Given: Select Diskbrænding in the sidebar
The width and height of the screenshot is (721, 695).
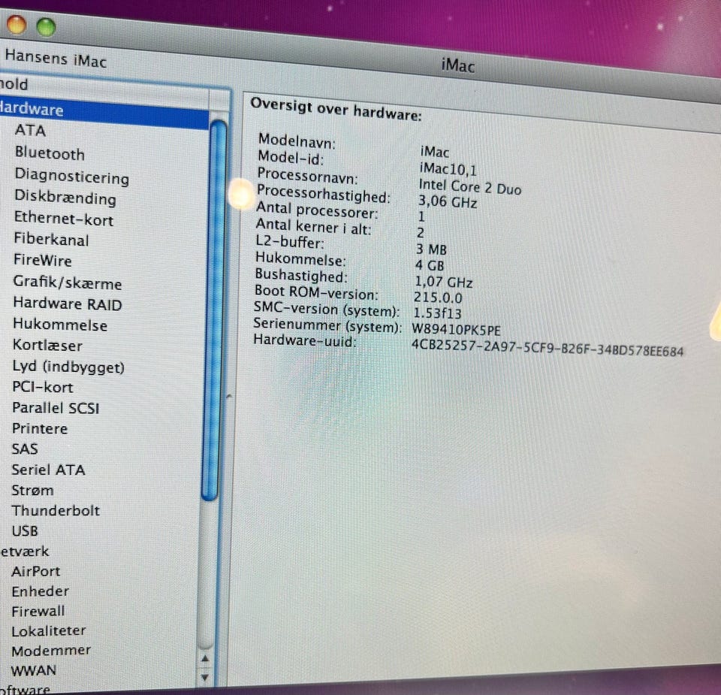Looking at the screenshot, I should click(x=65, y=198).
